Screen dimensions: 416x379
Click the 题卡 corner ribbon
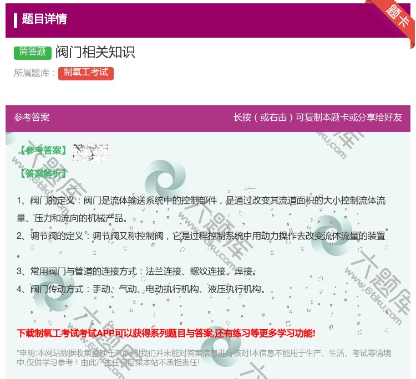pyautogui.click(x=397, y=17)
